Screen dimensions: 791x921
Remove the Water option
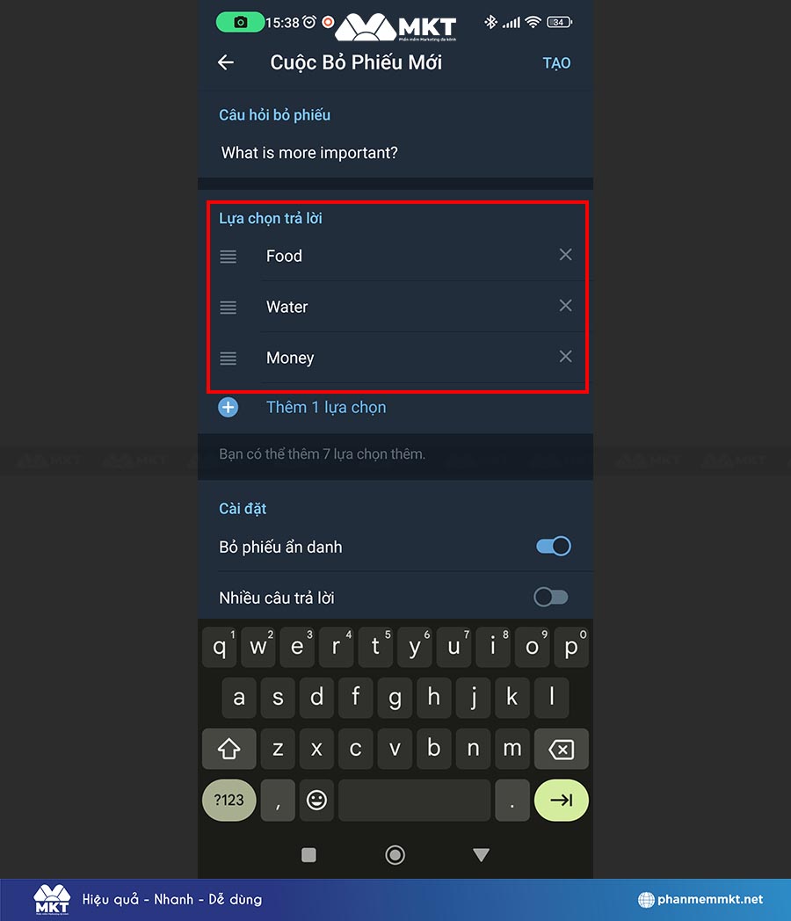tap(565, 306)
